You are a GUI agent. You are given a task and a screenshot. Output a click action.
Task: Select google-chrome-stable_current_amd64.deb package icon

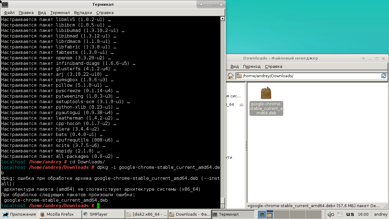click(266, 93)
